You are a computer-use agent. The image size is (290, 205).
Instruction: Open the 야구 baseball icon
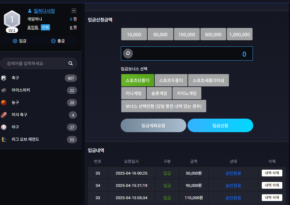click(x=4, y=127)
